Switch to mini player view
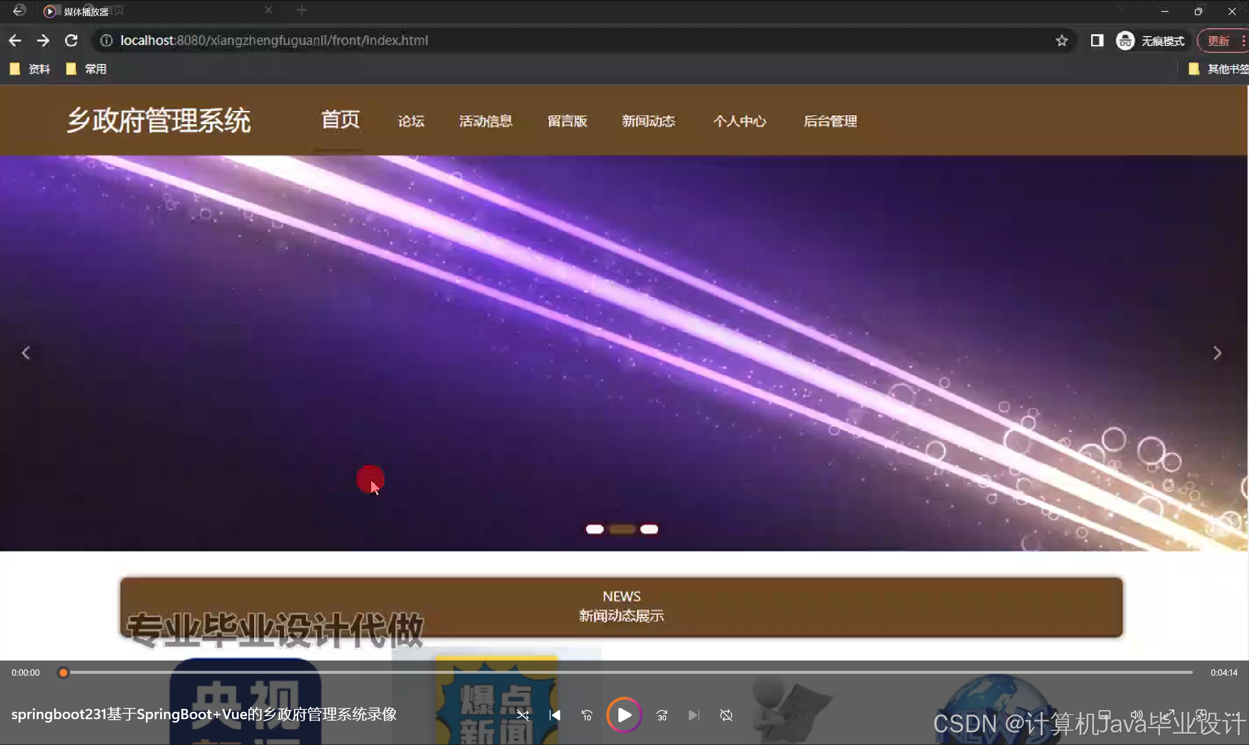 [x=1201, y=715]
